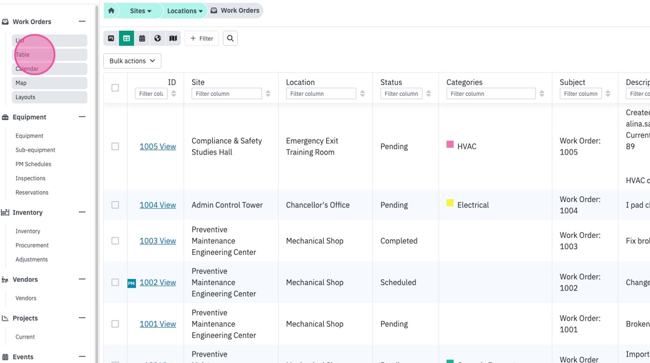This screenshot has height=363, width=650.
Task: Sort by the Location column arrows
Action: pyautogui.click(x=362, y=94)
